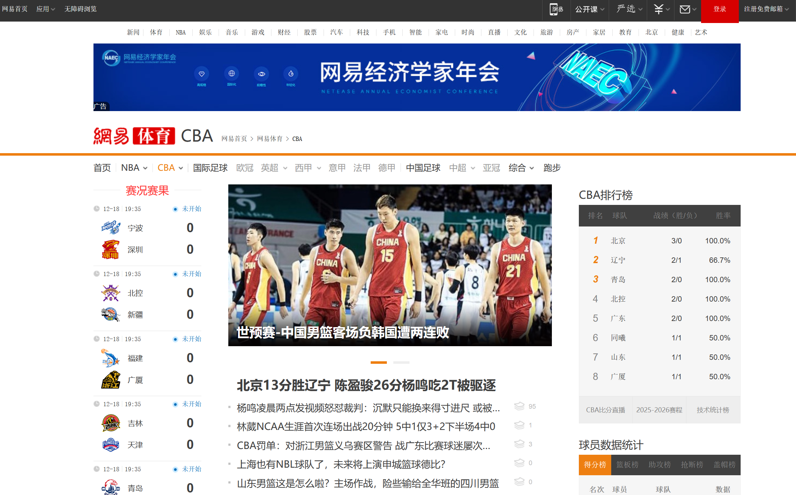The width and height of the screenshot is (796, 495).
Task: Select the first orange carousel indicator
Action: (379, 362)
